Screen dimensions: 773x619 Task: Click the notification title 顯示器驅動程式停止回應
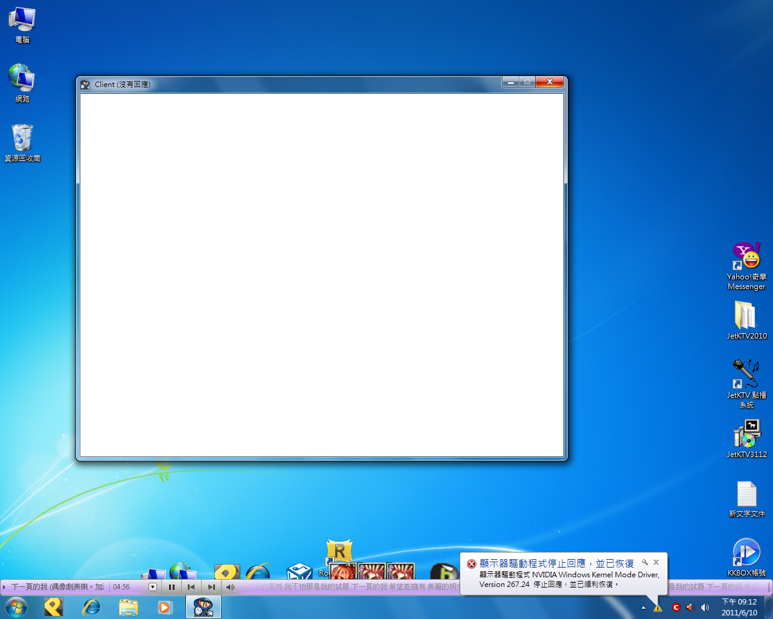tap(557, 564)
